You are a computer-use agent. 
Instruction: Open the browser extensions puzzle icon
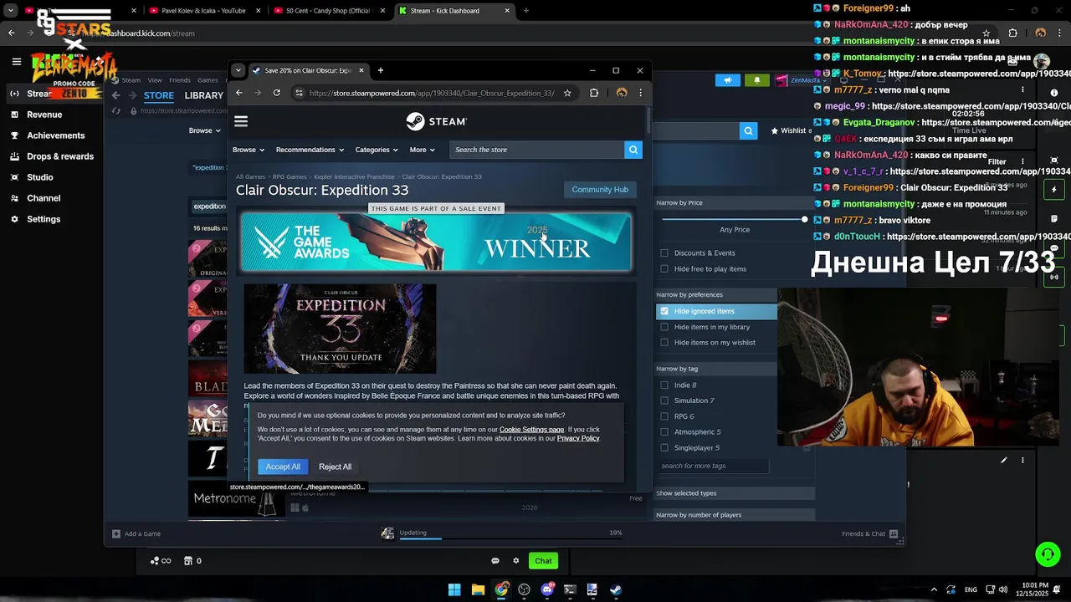point(594,93)
